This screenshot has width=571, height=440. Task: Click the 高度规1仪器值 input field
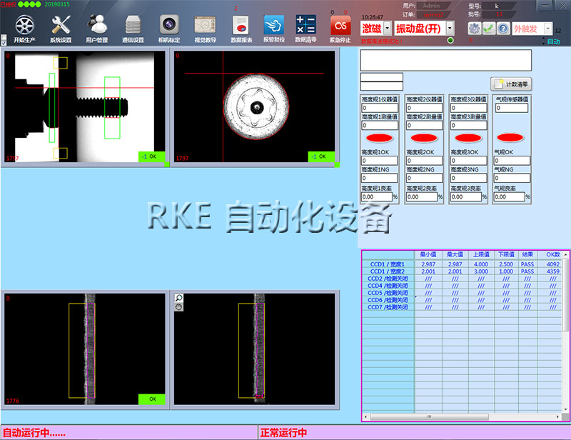tap(380, 109)
